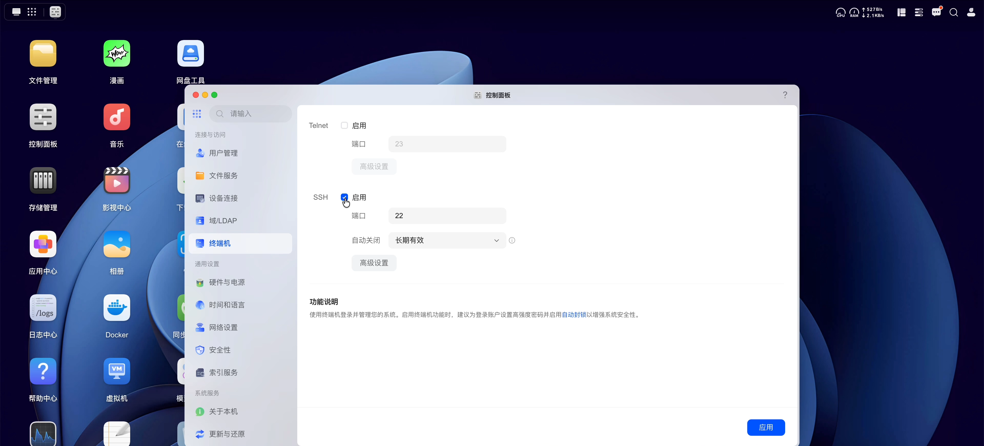The height and width of the screenshot is (446, 984).
Task: Show 自动关闭 info tooltip icon
Action: (x=512, y=240)
